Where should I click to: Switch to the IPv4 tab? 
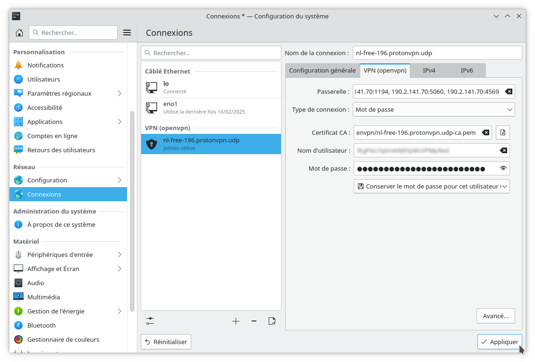(x=429, y=70)
